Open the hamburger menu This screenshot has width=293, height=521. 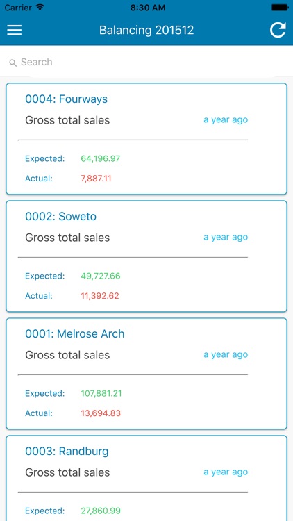pos(15,30)
